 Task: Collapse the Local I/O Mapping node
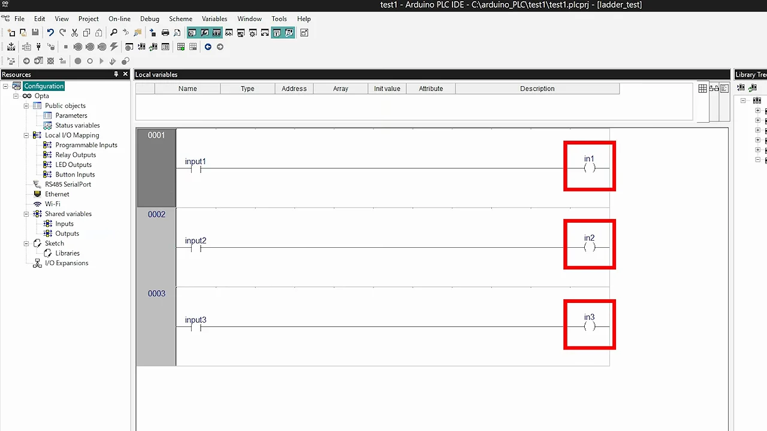(26, 135)
